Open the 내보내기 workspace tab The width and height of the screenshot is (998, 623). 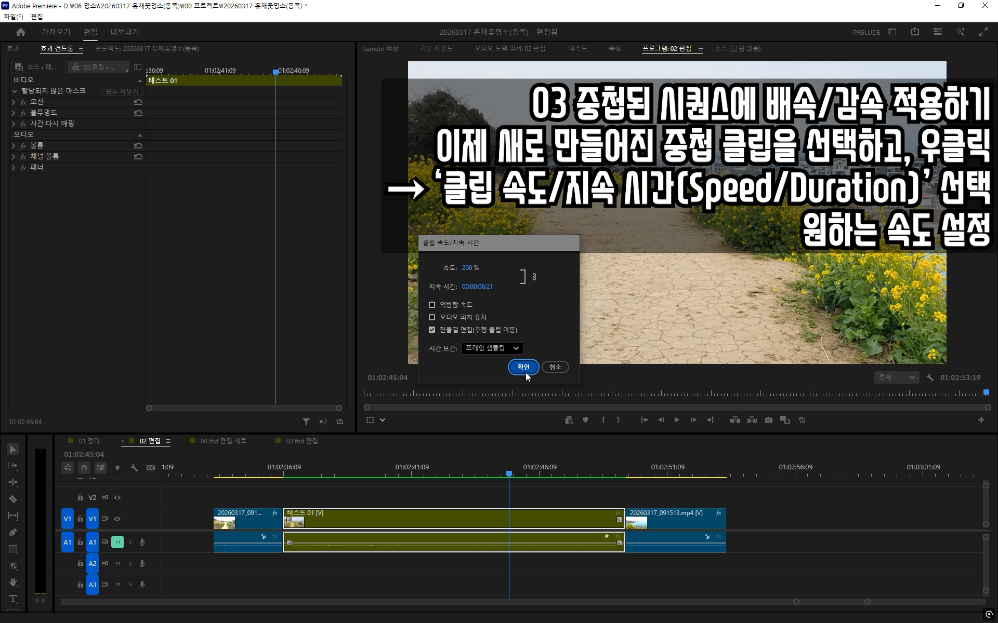tap(125, 32)
